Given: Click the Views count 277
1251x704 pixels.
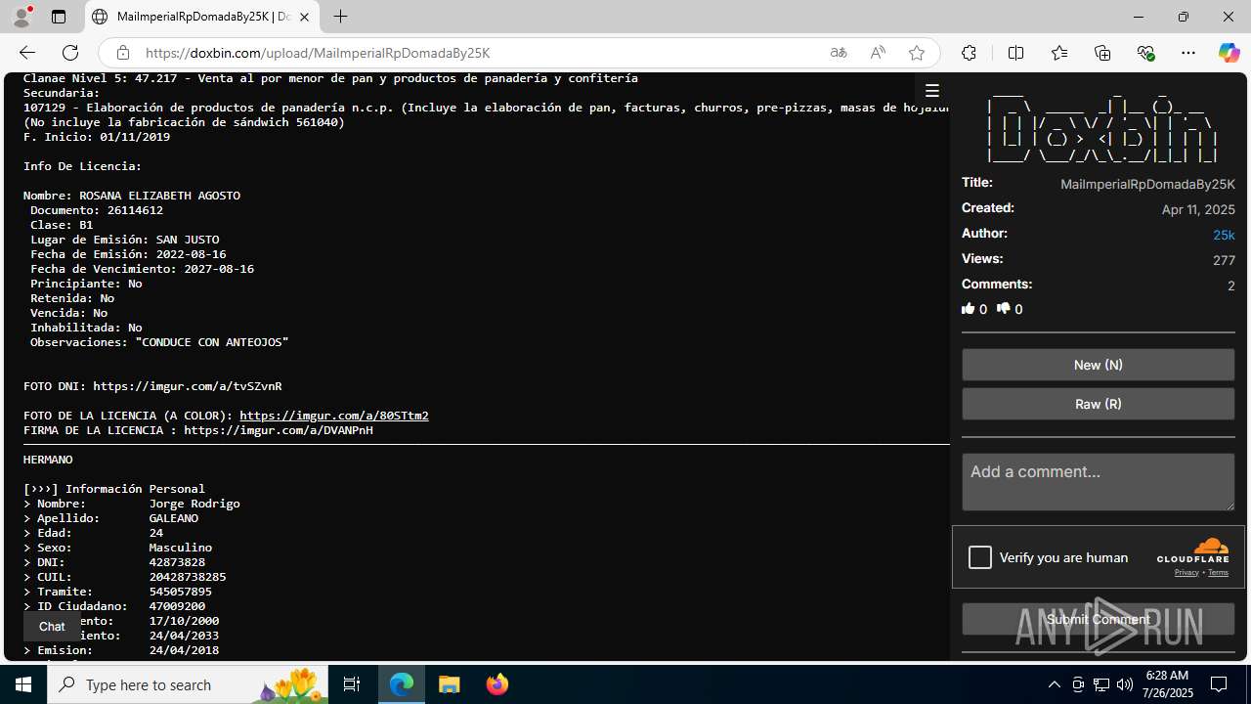Looking at the screenshot, I should tap(1224, 260).
